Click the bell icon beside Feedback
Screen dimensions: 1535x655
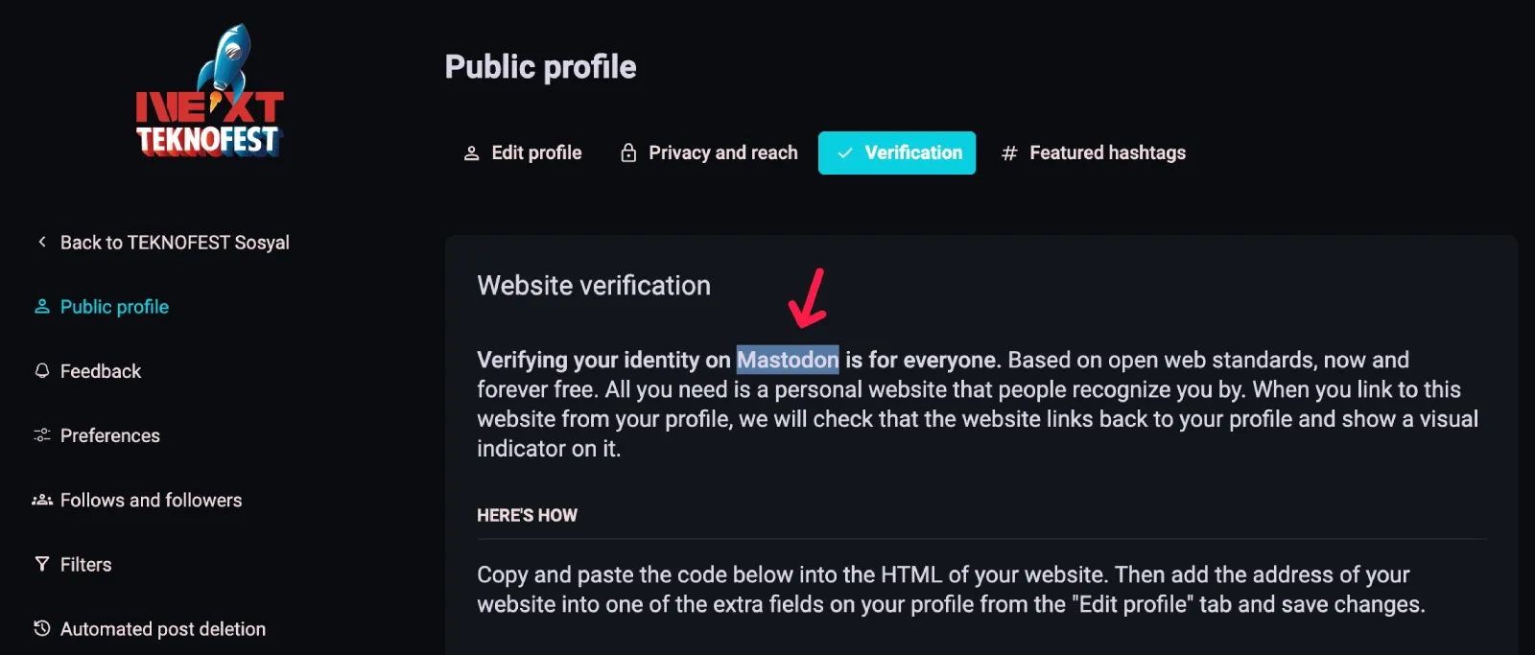(42, 370)
